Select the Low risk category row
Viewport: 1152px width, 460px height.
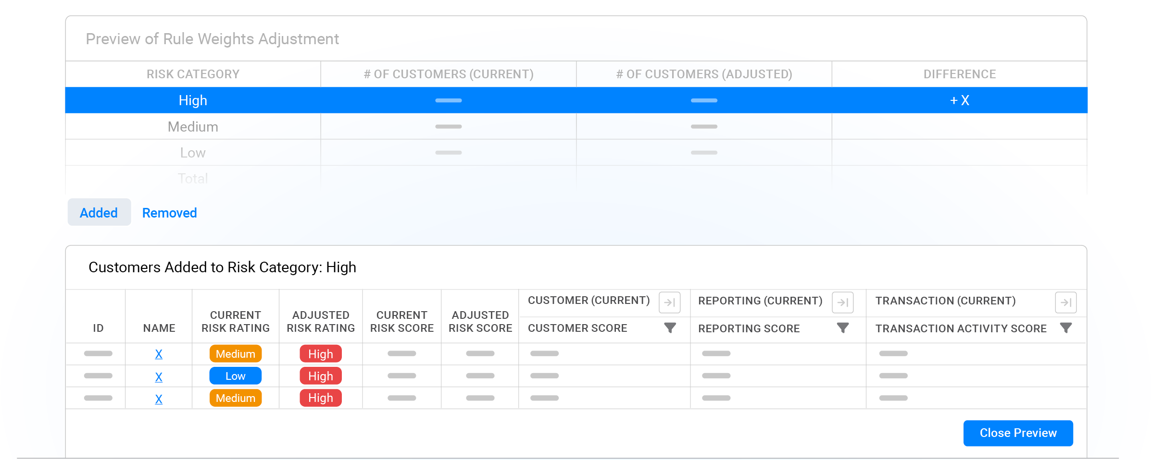click(193, 153)
